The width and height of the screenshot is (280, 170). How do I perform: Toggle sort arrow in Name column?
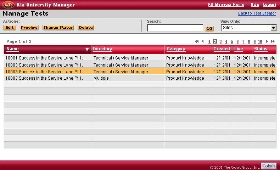pyautogui.click(x=87, y=49)
